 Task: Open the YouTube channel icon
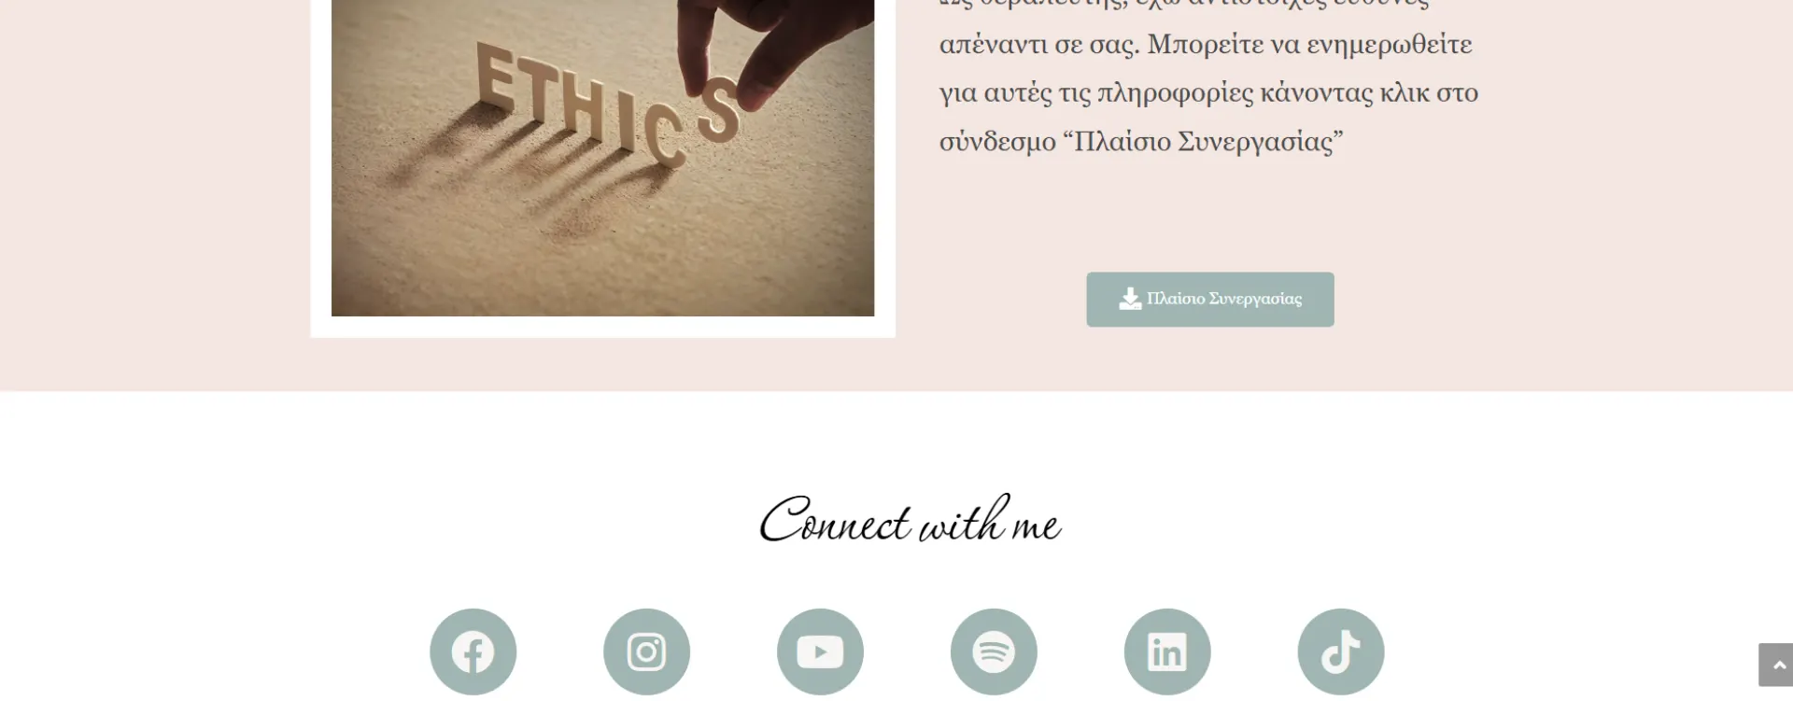(820, 652)
